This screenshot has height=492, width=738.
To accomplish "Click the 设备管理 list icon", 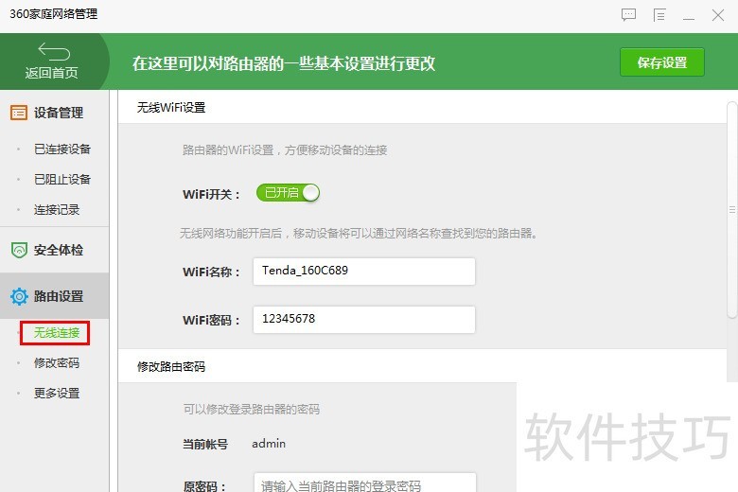I will (x=19, y=113).
